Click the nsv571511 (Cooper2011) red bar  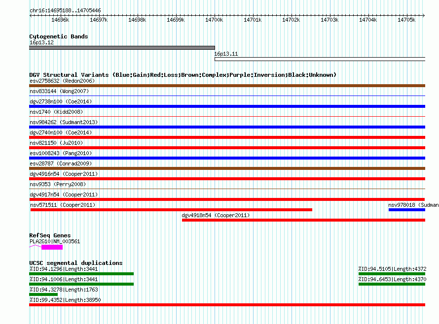point(171,210)
